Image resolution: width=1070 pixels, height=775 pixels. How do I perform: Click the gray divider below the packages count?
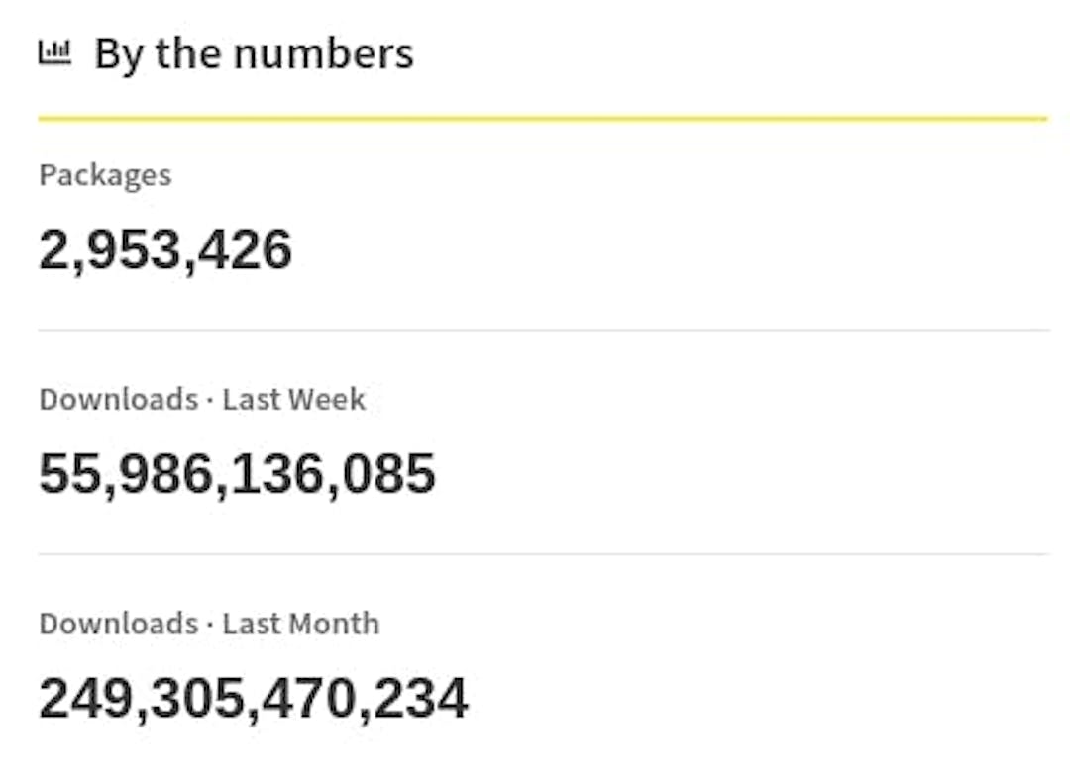543,330
